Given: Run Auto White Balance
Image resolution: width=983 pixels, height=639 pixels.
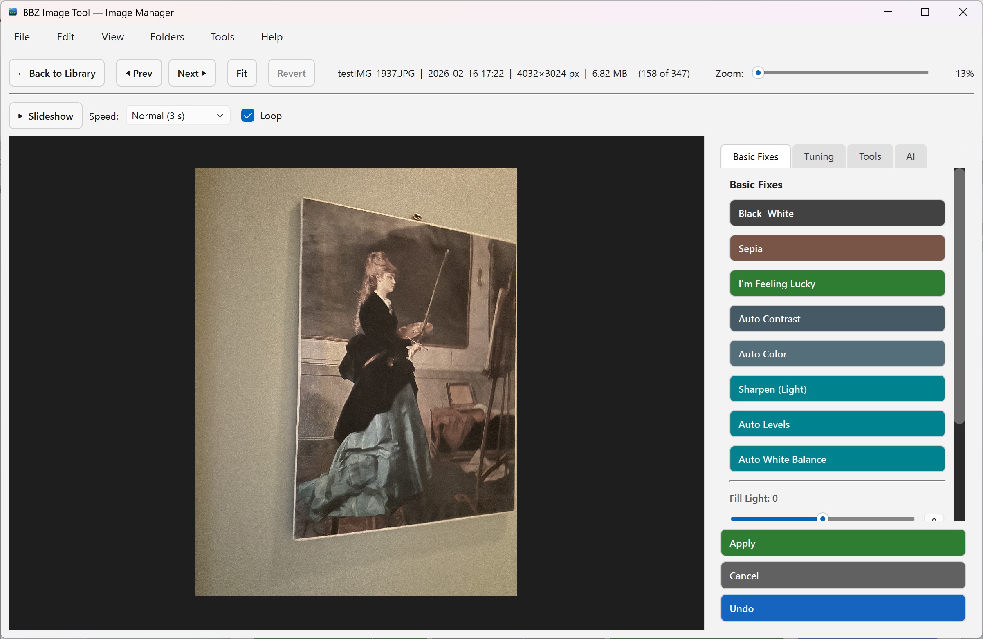Looking at the screenshot, I should coord(837,458).
